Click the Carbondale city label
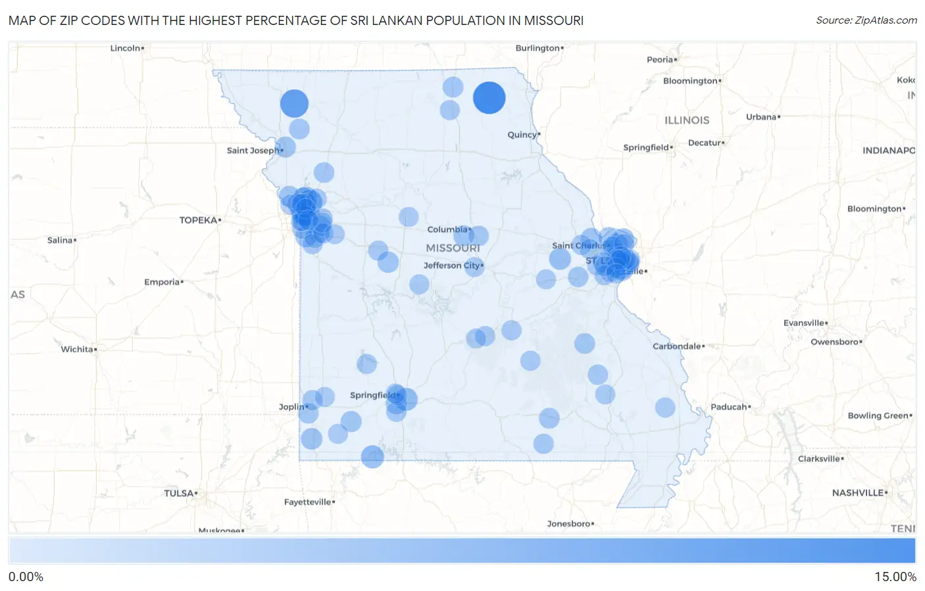The height and width of the screenshot is (591, 925). coord(677,346)
